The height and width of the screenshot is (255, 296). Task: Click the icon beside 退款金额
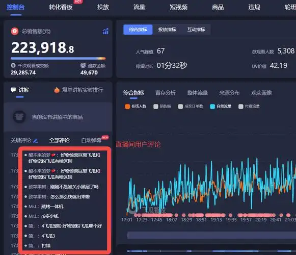pos(83,65)
